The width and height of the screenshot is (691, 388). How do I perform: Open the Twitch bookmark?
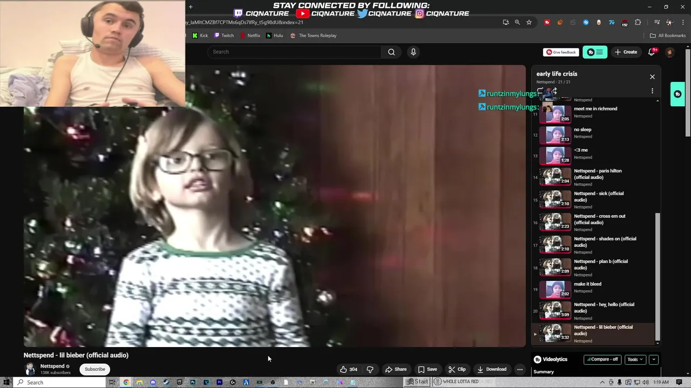coord(224,36)
